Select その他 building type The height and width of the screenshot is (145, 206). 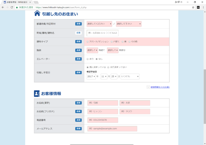[129, 42]
